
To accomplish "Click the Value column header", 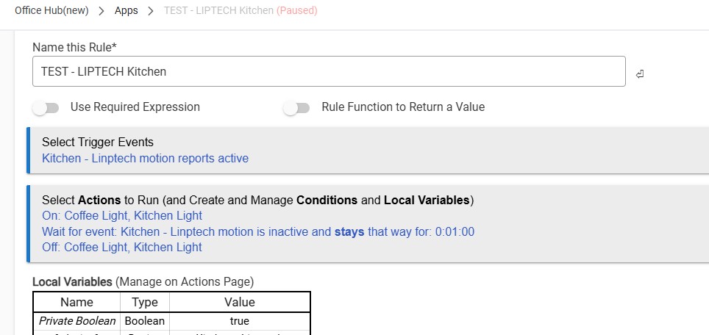I will coord(240,302).
